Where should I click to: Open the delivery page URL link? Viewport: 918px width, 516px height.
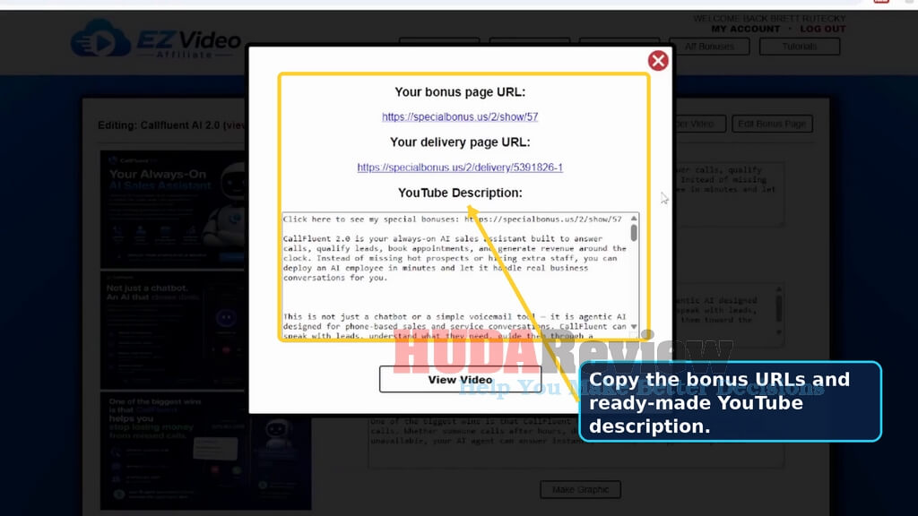click(x=460, y=168)
